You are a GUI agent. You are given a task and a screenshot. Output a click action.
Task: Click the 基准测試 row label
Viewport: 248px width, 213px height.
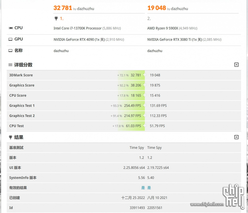(x=16, y=148)
